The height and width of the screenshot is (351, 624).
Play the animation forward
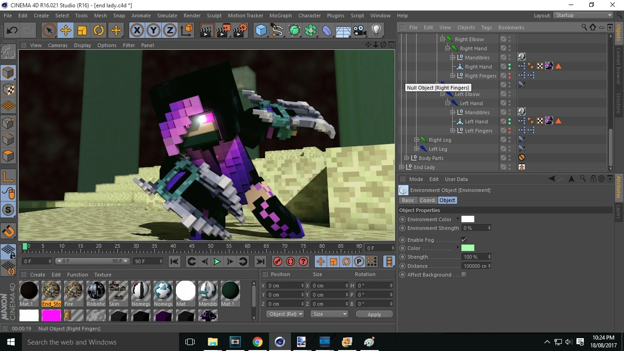pos(217,261)
